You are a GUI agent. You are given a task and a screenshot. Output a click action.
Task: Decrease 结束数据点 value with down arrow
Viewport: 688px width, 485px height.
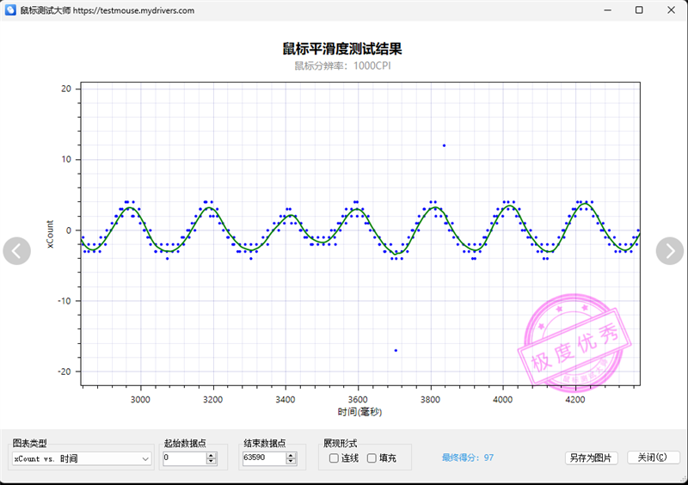292,463
